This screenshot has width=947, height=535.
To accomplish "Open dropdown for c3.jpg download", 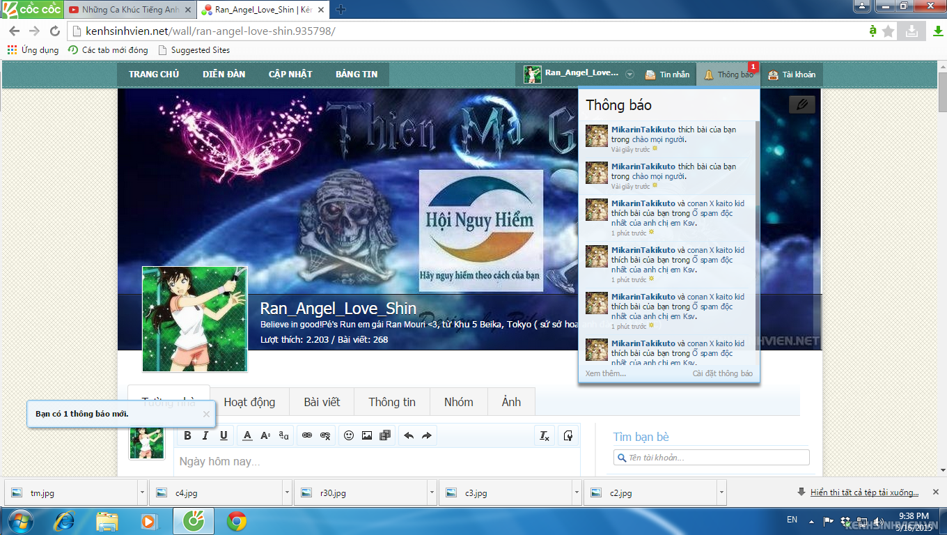I will 577,493.
